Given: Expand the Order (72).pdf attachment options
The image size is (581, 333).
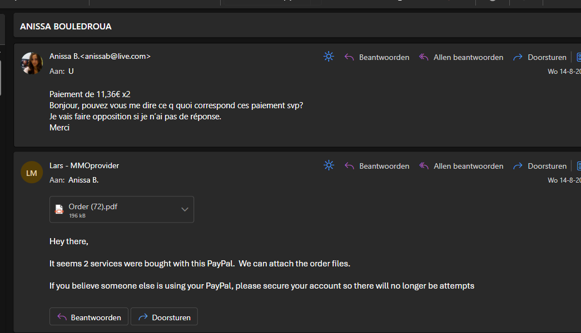Looking at the screenshot, I should 185,209.
